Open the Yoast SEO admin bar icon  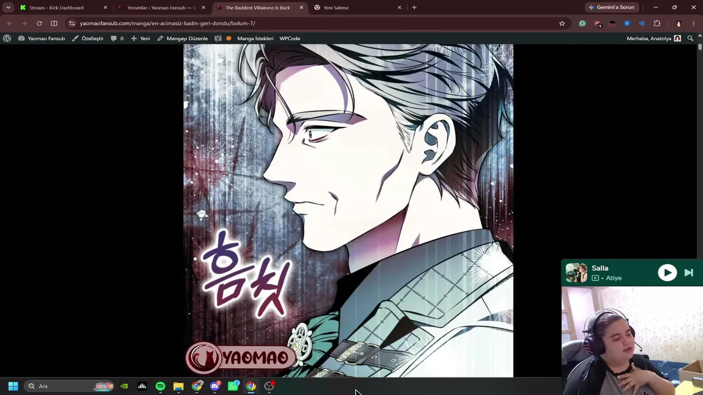(218, 38)
